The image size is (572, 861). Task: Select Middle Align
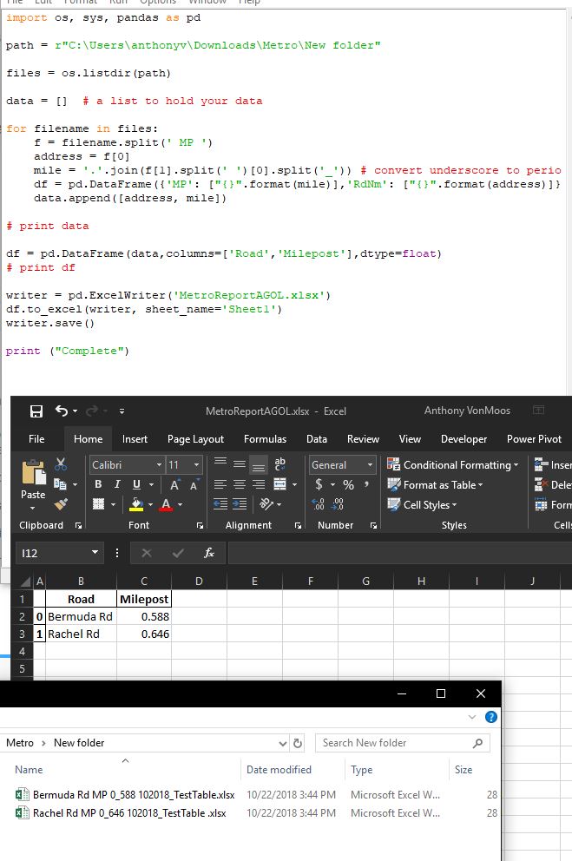pos(240,463)
